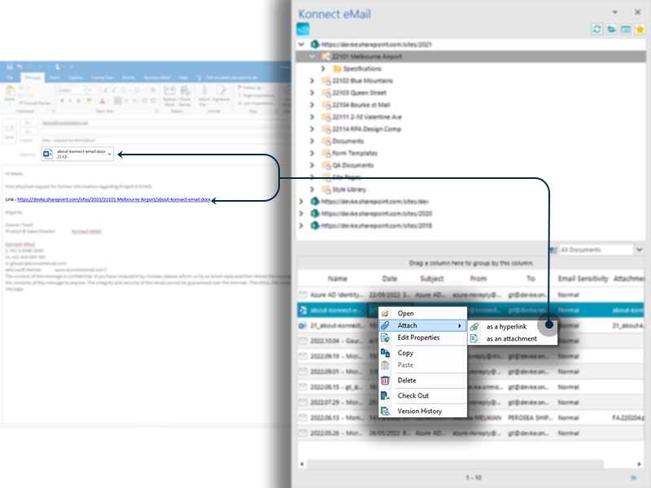Collapse the sites/2021 SharePoint node
651x488 pixels.
[301, 45]
